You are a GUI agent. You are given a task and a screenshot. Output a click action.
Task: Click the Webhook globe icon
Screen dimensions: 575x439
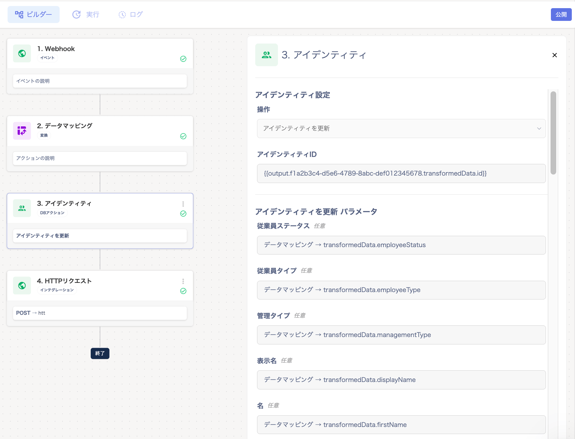click(x=22, y=53)
